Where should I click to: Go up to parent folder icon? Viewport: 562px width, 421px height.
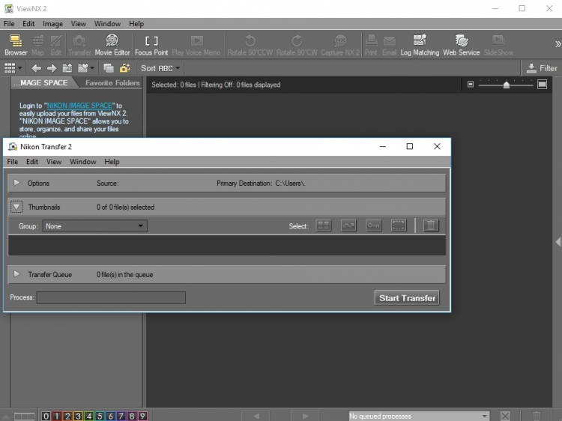67,68
